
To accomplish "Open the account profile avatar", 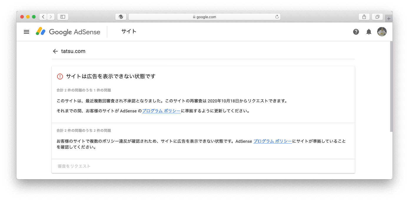I will (x=382, y=32).
